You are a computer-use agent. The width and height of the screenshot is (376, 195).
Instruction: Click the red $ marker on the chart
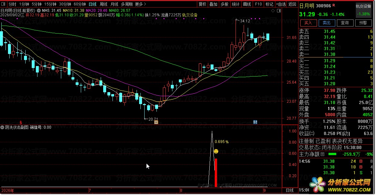pos(21,123)
